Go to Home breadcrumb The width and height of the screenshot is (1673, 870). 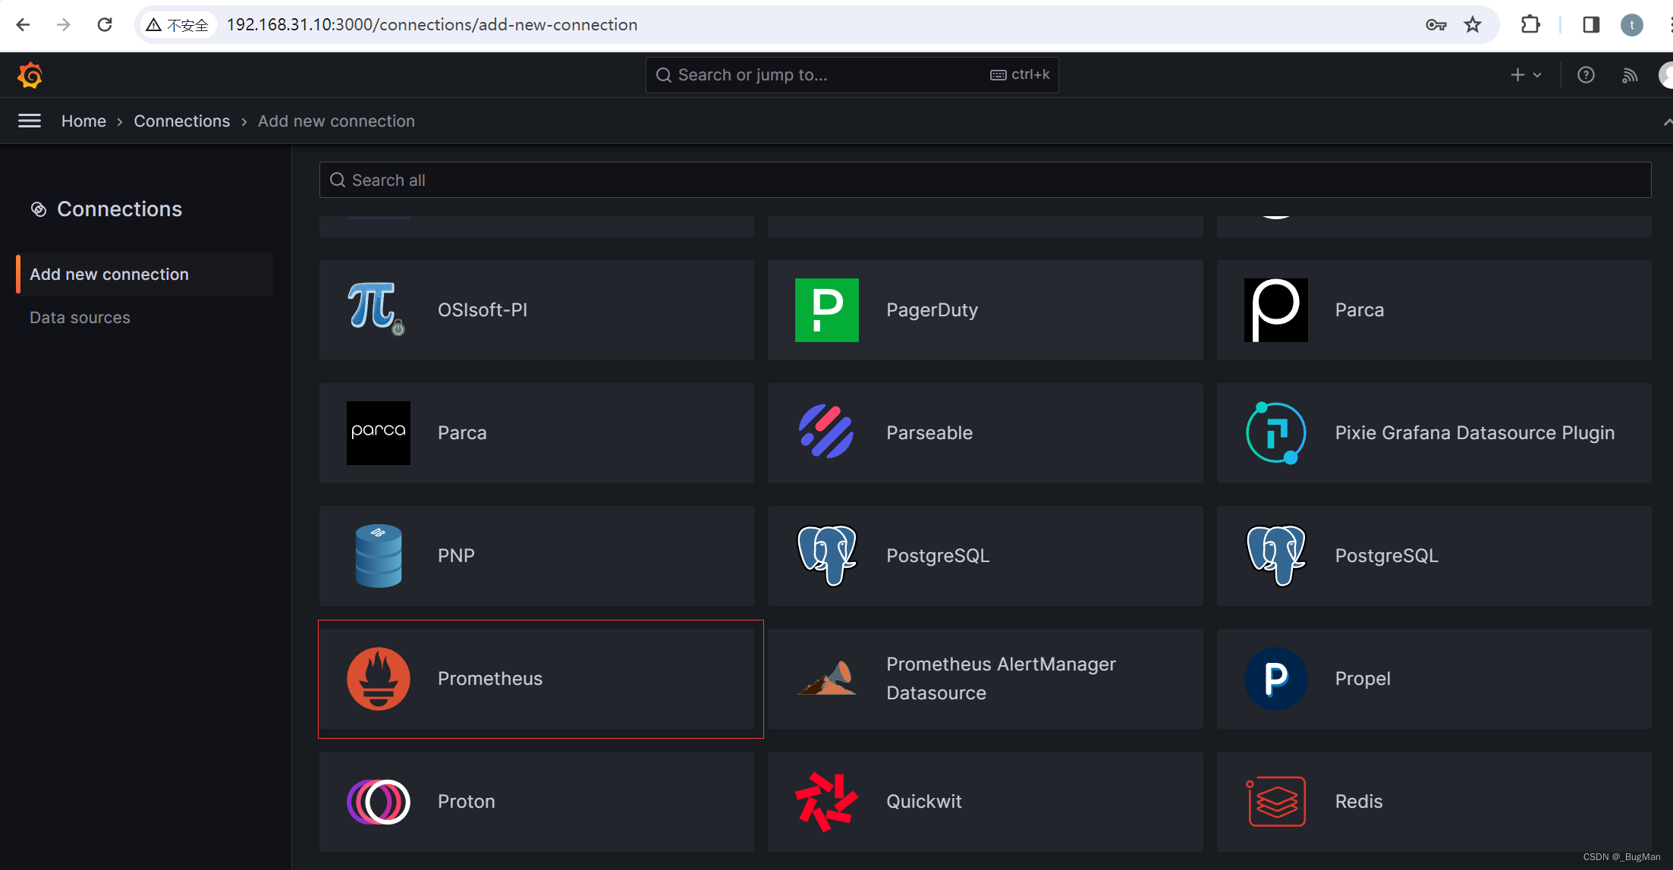pos(83,121)
